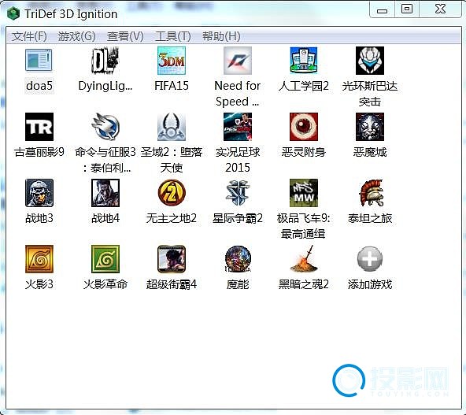466x415 pixels.
Task: Click the 战地4 label text
Action: pyautogui.click(x=105, y=218)
